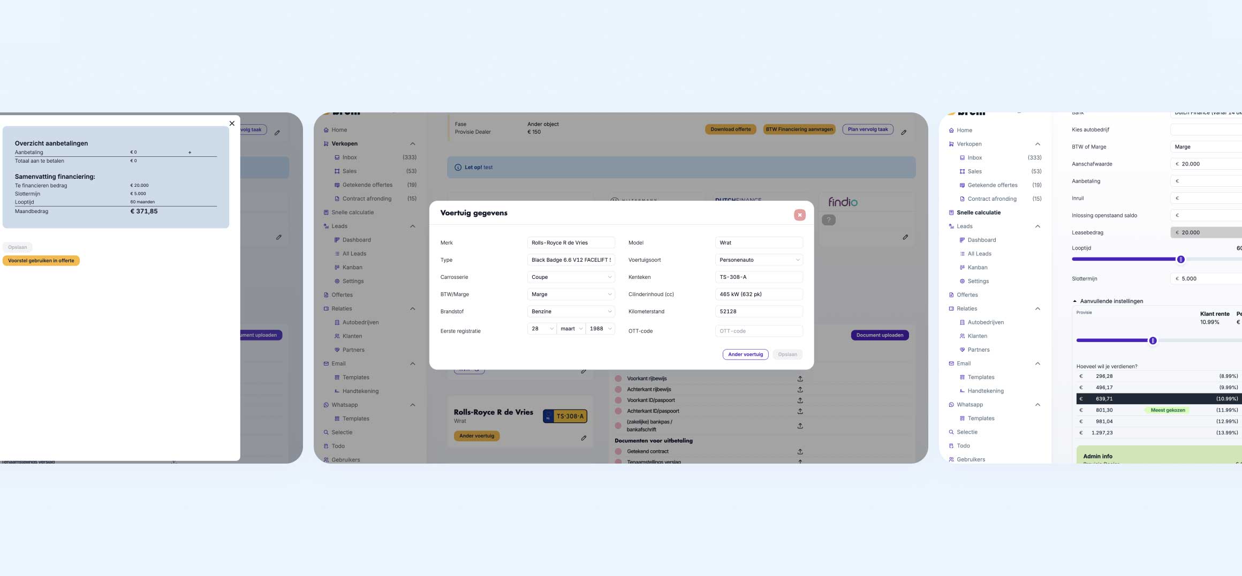Click the Ander voertuig button in dialog
This screenshot has width=1242, height=576.
[745, 354]
